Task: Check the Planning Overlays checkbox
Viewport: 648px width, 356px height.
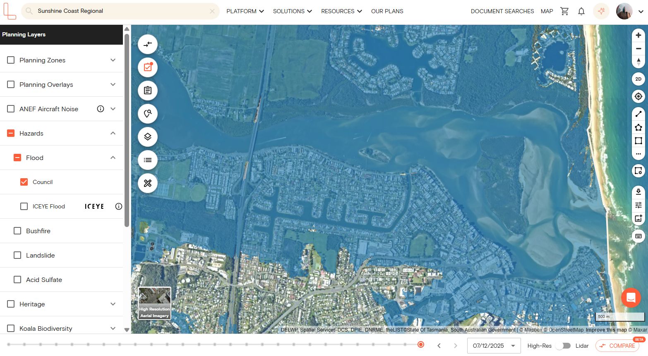Action: coord(11,84)
